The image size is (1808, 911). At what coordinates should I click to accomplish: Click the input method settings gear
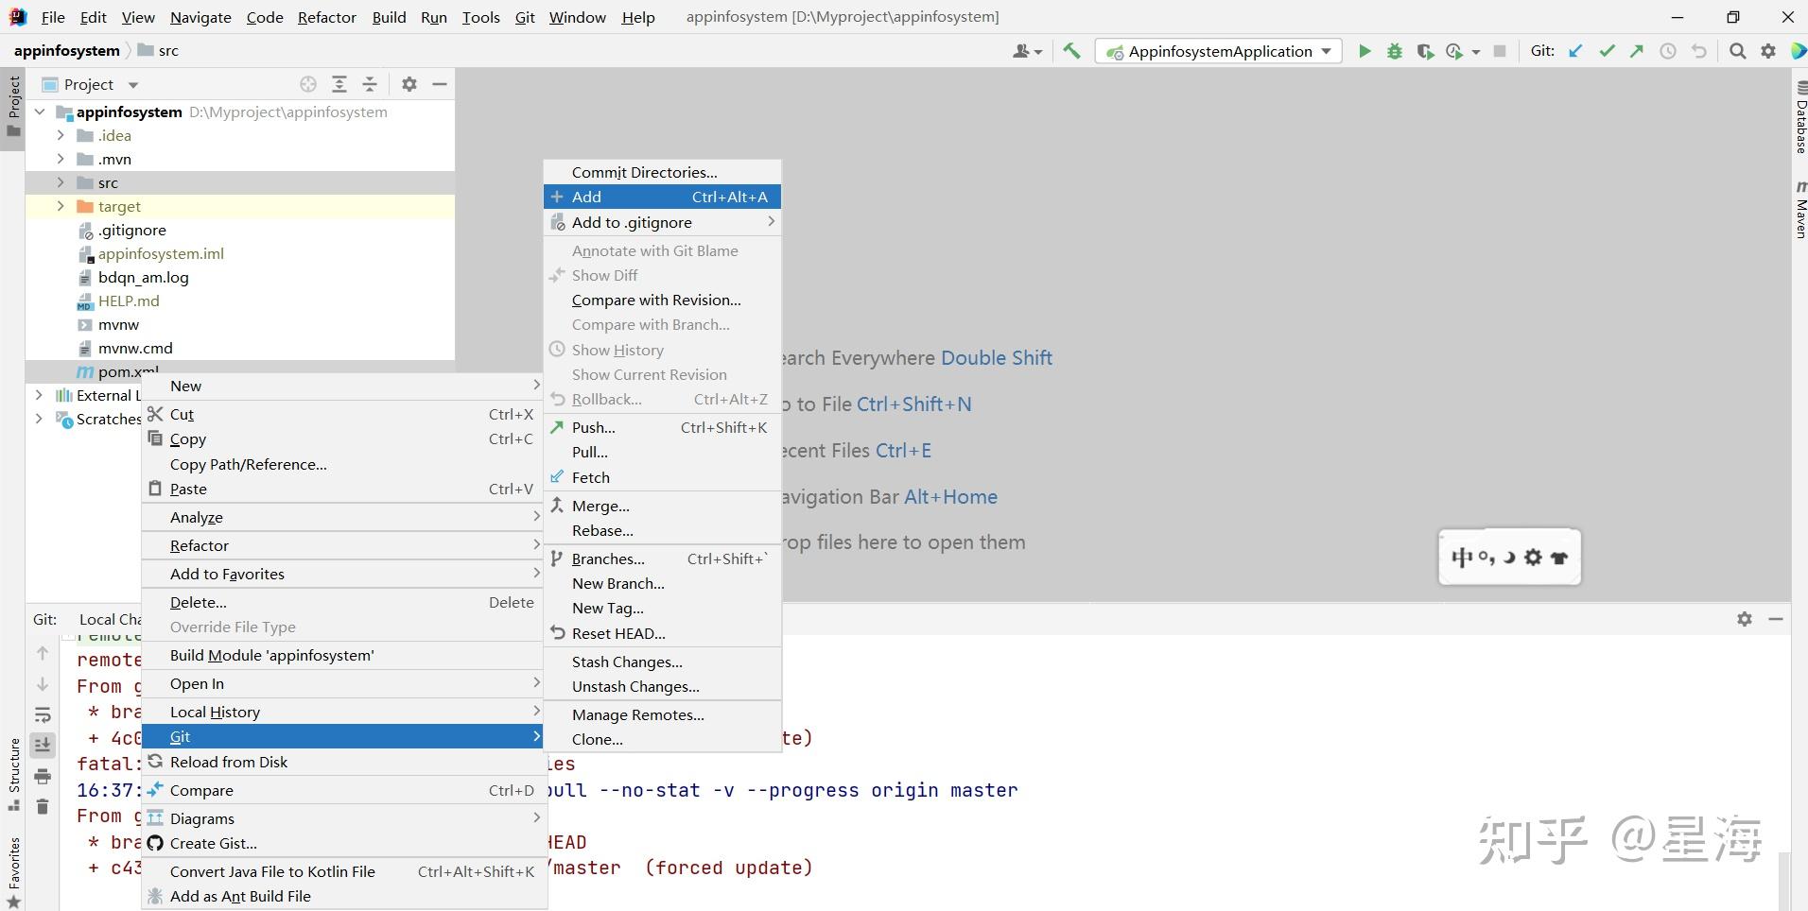[x=1534, y=558]
